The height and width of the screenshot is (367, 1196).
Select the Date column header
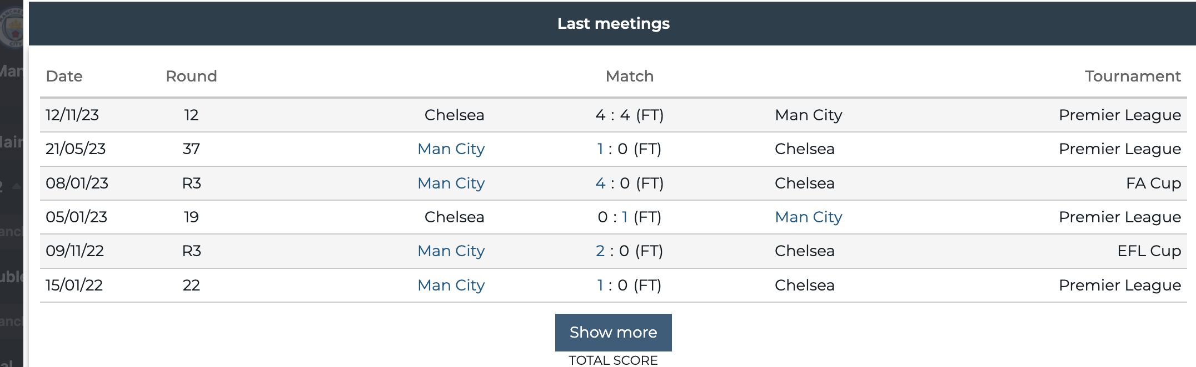(x=64, y=76)
